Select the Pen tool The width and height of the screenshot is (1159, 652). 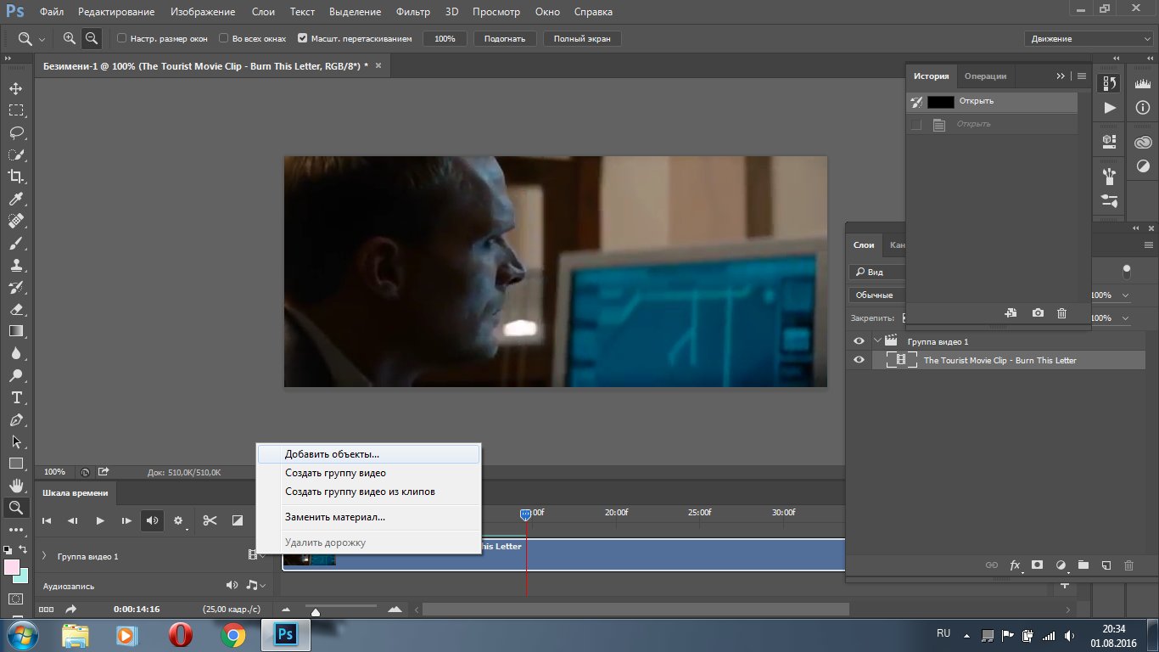[16, 419]
